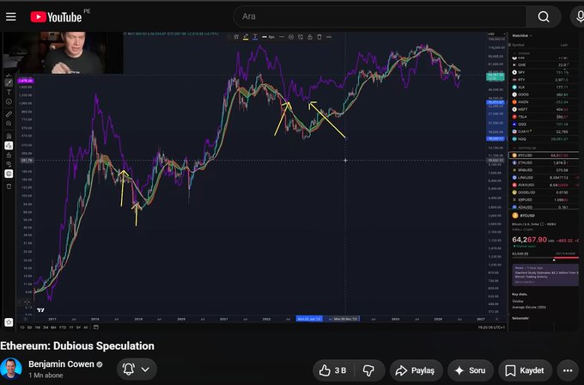This screenshot has width=584, height=385.
Task: Delete the selected drawing via floating toolbar trash
Action: [x=319, y=37]
